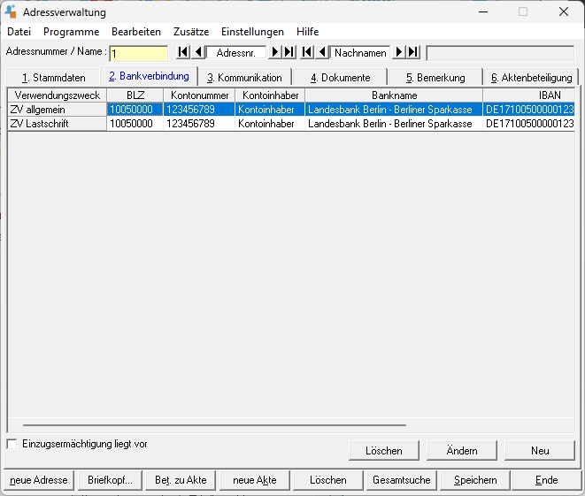This screenshot has height=496, width=585.
Task: Click the Ändern button for bank details
Action: pos(462,451)
